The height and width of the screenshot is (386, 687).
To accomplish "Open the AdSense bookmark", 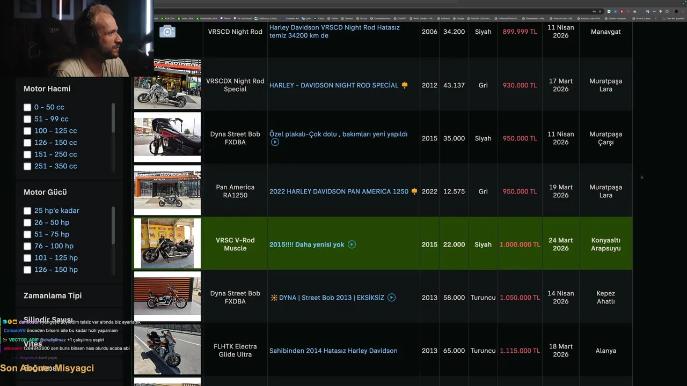I will pos(443,18).
